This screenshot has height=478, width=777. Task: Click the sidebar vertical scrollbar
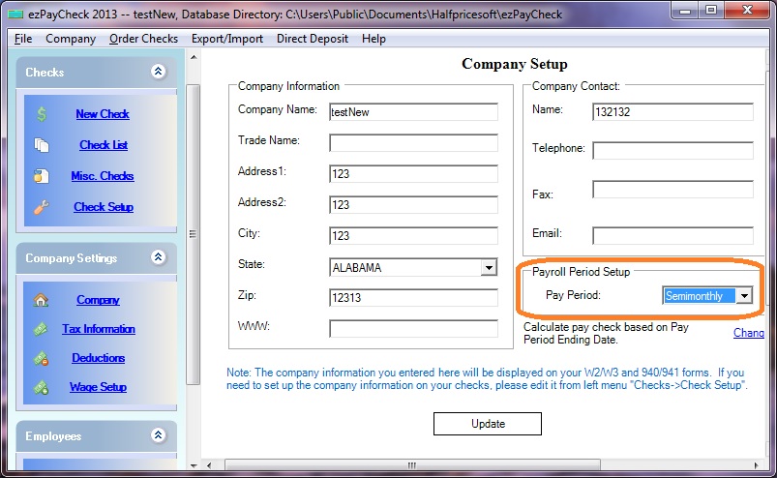click(193, 232)
